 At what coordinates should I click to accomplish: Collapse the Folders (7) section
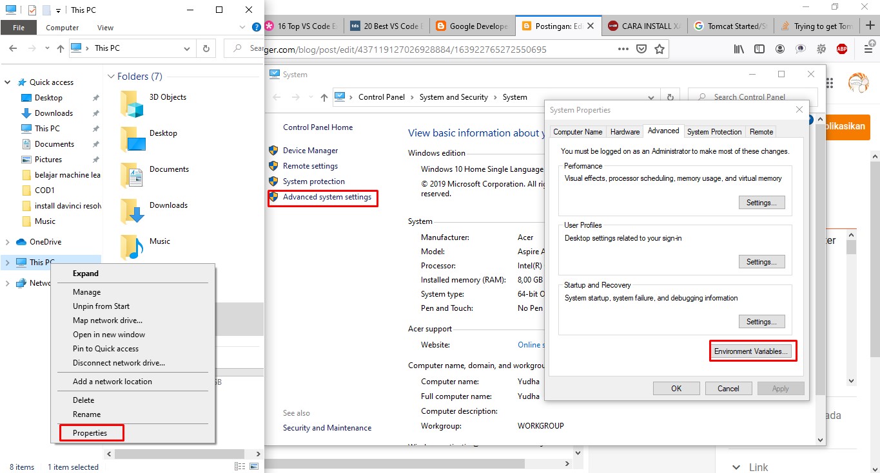111,76
